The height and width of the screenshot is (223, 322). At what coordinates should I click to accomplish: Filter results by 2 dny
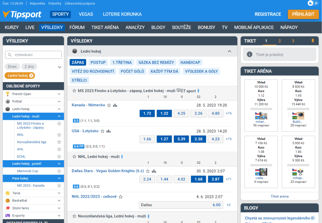point(29,66)
